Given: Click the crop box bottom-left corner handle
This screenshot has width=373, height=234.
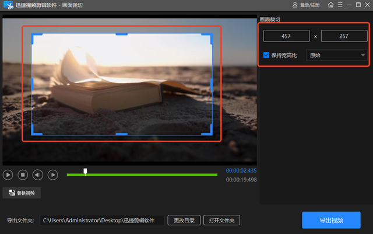Looking at the screenshot, I should (33, 134).
